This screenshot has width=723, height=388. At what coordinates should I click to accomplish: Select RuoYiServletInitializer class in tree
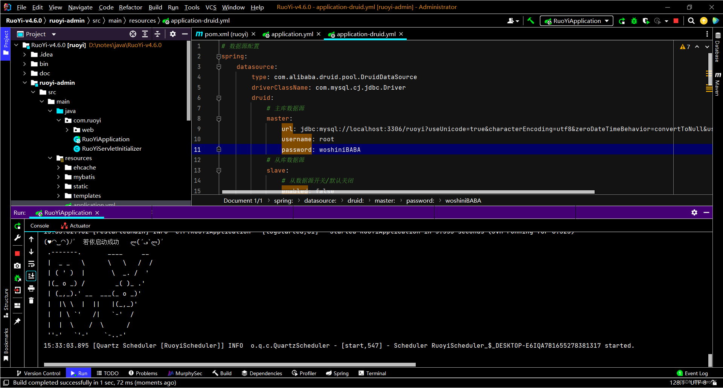111,148
